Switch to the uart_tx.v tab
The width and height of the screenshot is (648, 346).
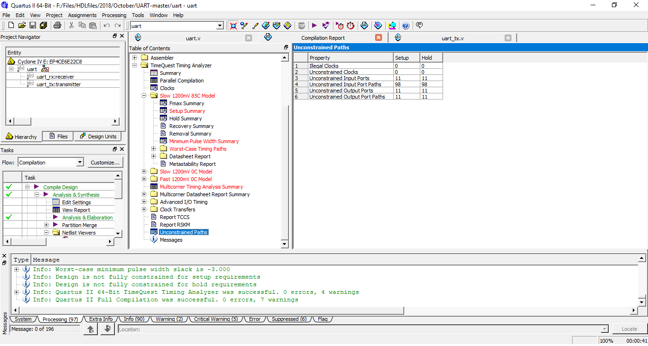453,38
